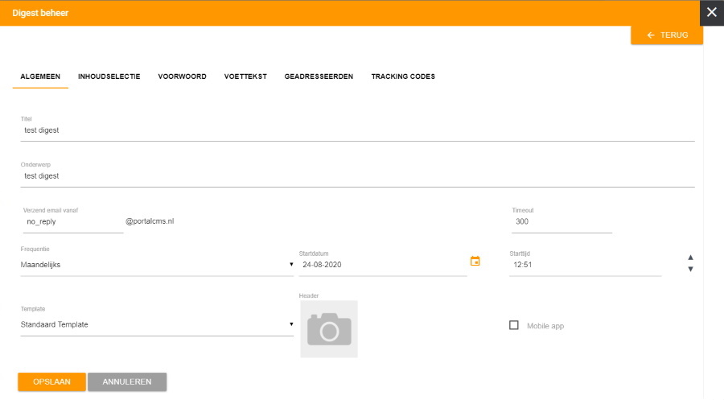This screenshot has height=400, width=724.
Task: Increase Starttijd with the up arrow
Action: 690,258
